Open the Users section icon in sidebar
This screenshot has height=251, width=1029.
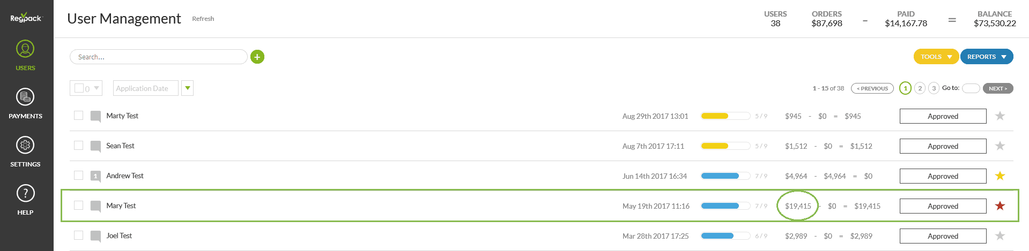[25, 49]
